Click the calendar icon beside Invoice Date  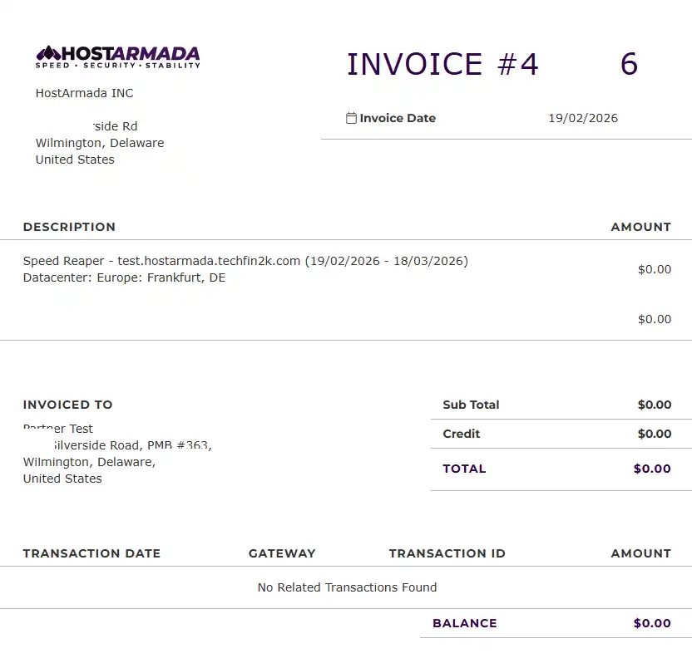click(351, 118)
